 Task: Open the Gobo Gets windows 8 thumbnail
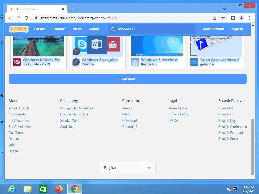216,46
